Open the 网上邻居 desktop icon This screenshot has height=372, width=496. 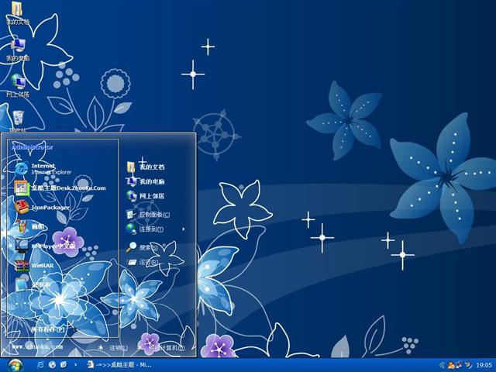tap(18, 86)
